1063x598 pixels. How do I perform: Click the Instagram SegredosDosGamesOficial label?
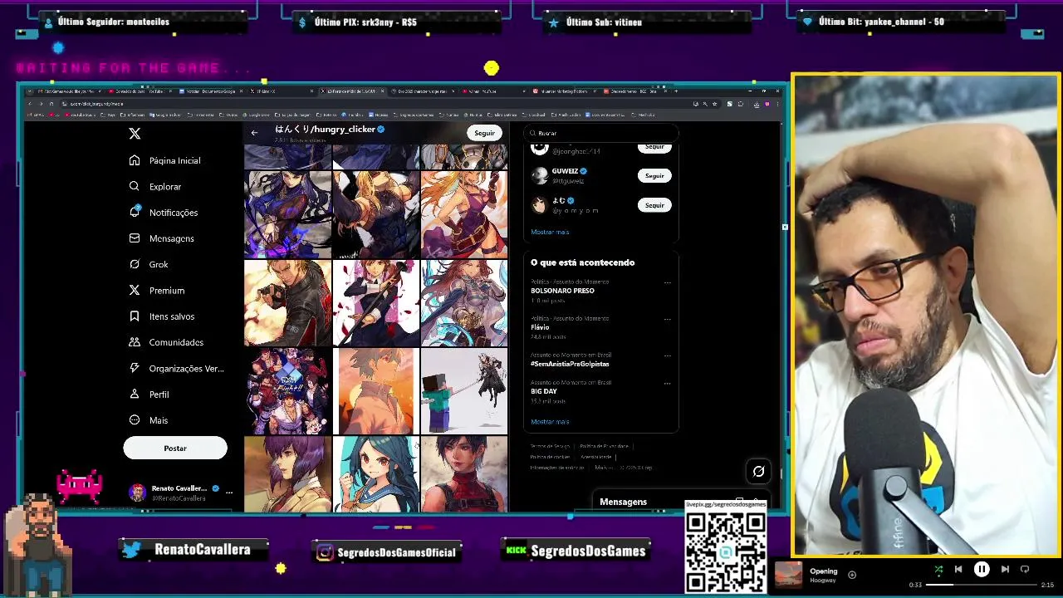[x=386, y=551]
